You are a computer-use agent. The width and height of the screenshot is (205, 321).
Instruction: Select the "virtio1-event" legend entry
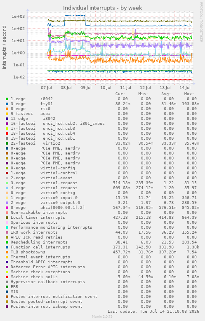click(x=42, y=178)
